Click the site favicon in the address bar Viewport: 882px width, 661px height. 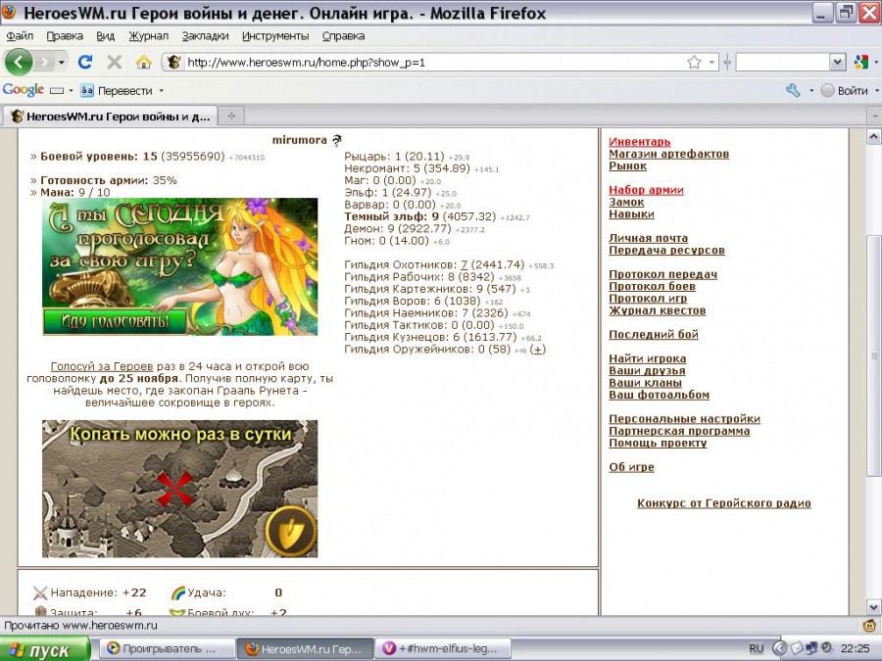(174, 62)
